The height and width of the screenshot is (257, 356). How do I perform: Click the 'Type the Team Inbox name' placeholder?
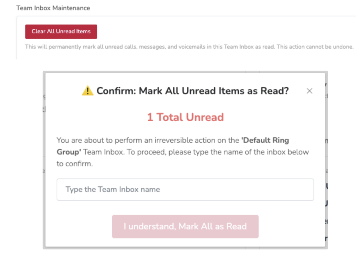113,189
